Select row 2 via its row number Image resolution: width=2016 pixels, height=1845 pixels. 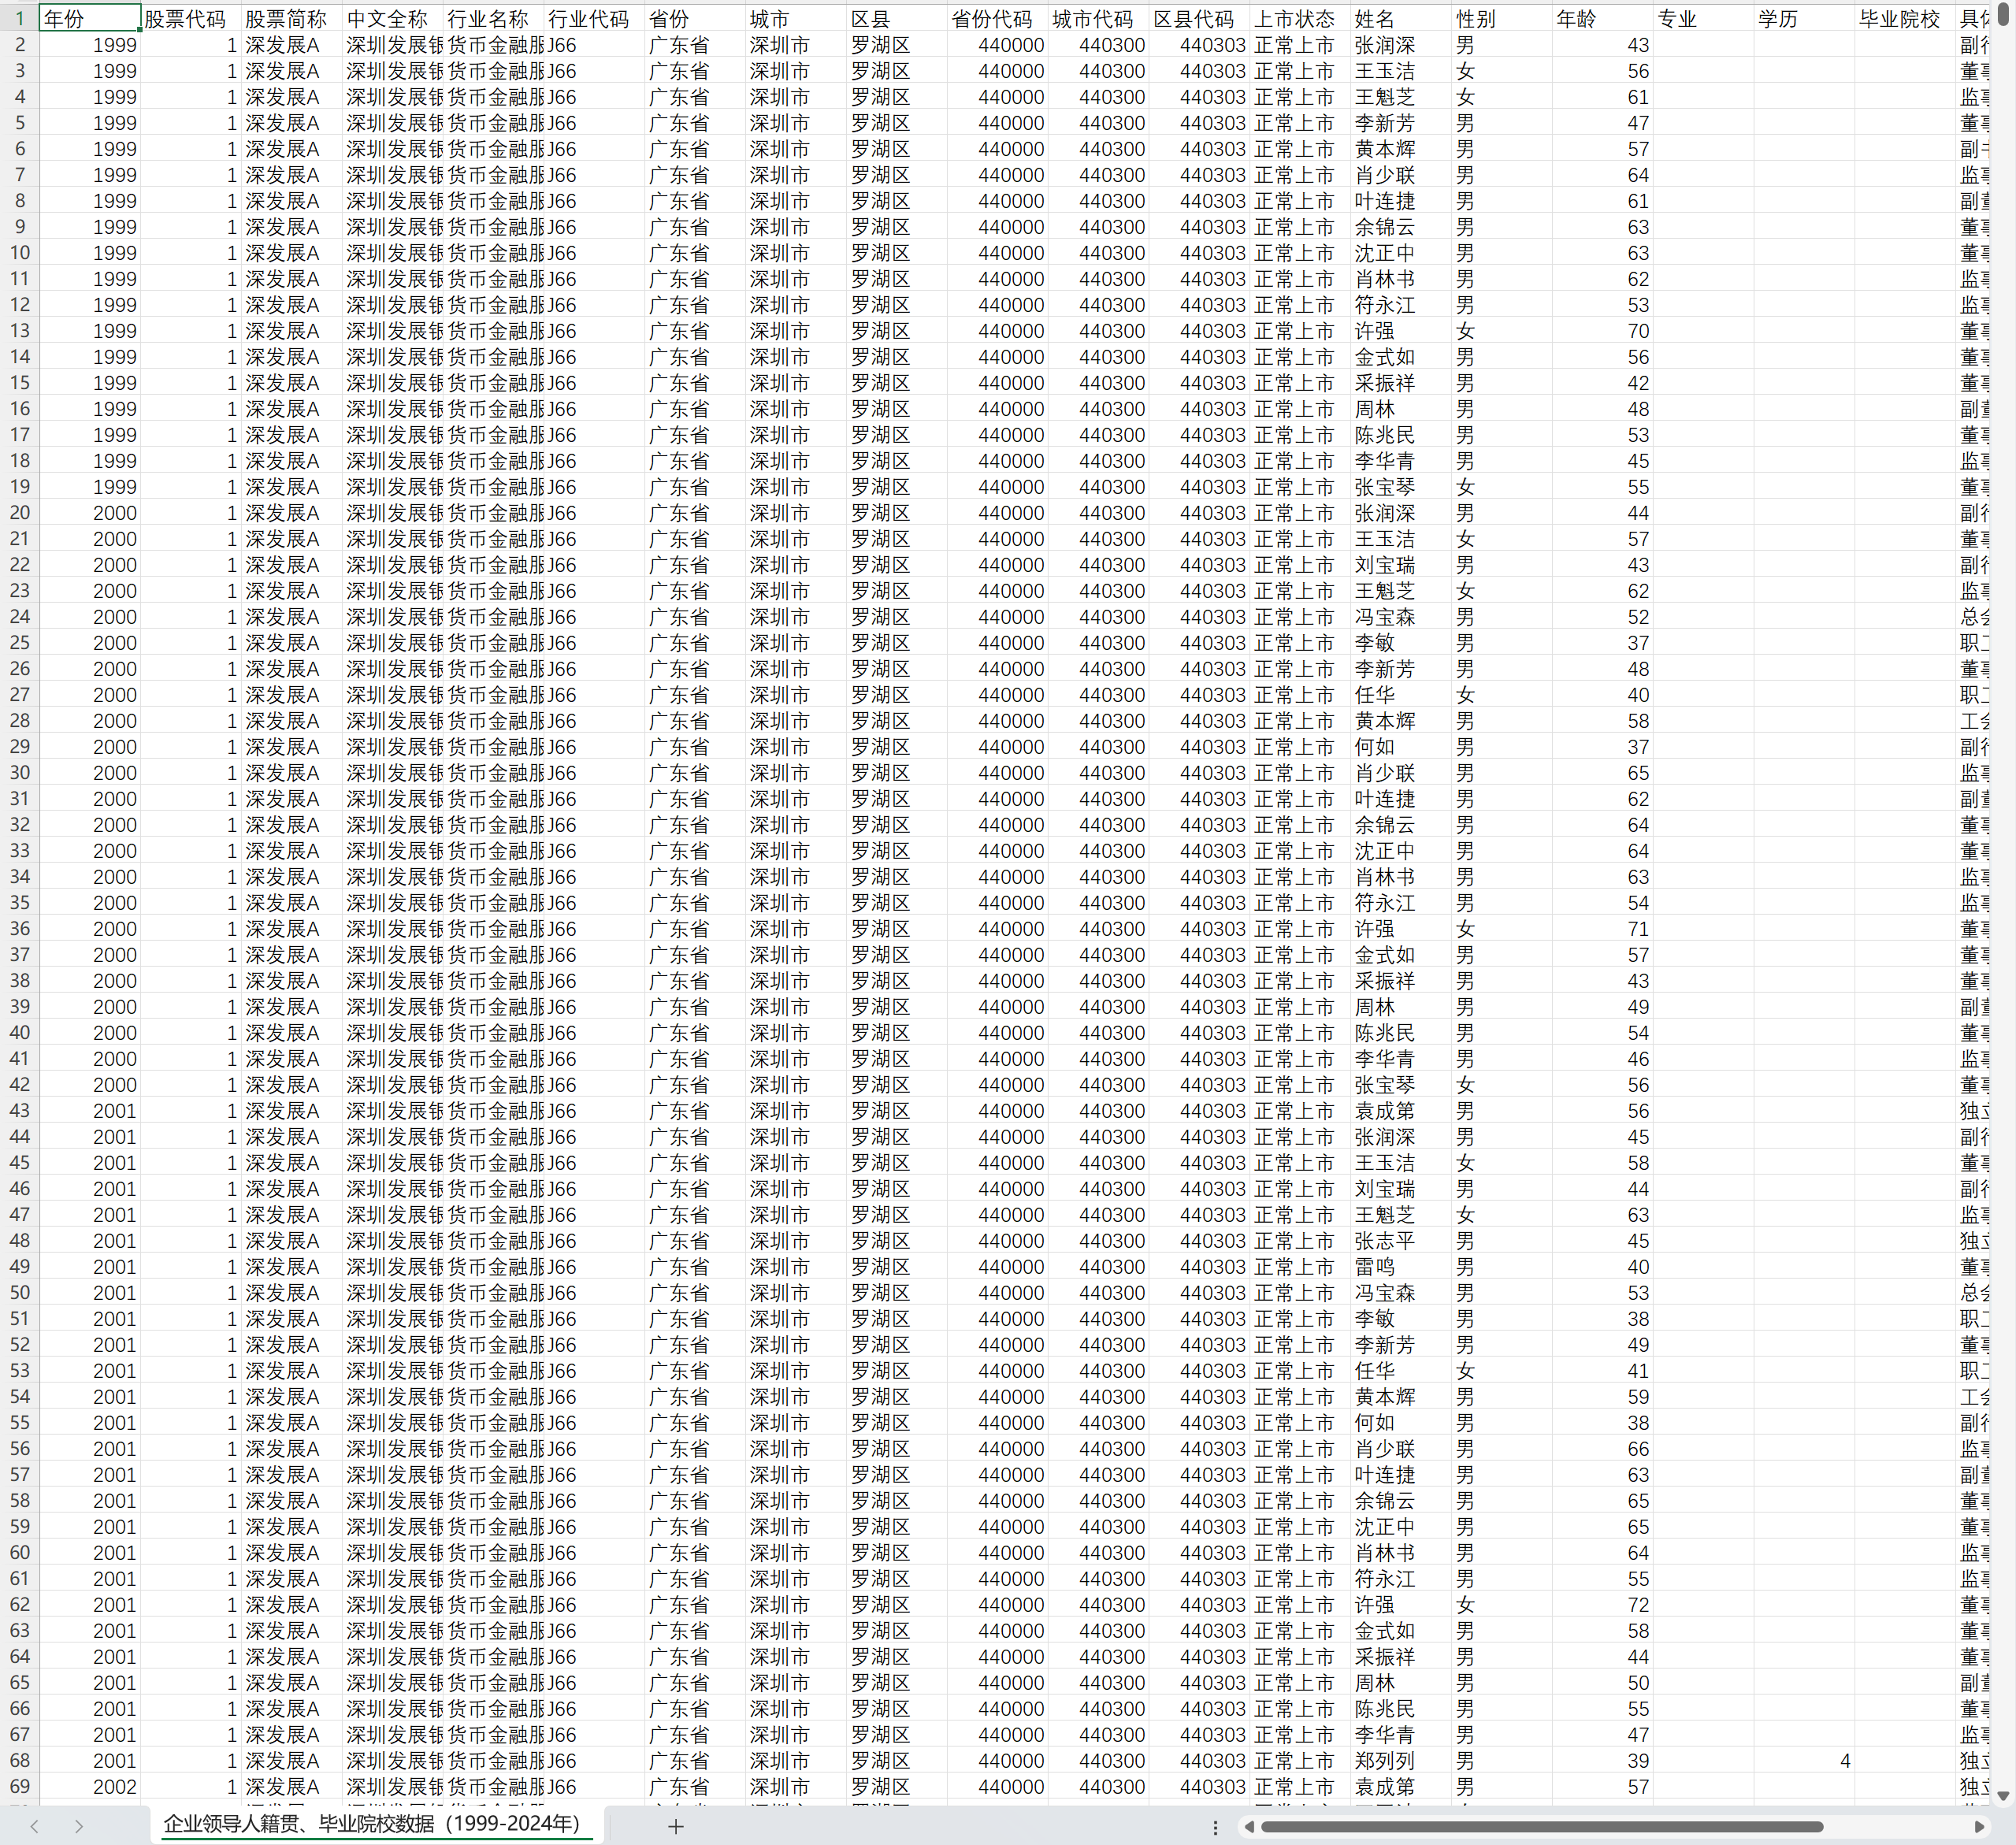coord(19,45)
